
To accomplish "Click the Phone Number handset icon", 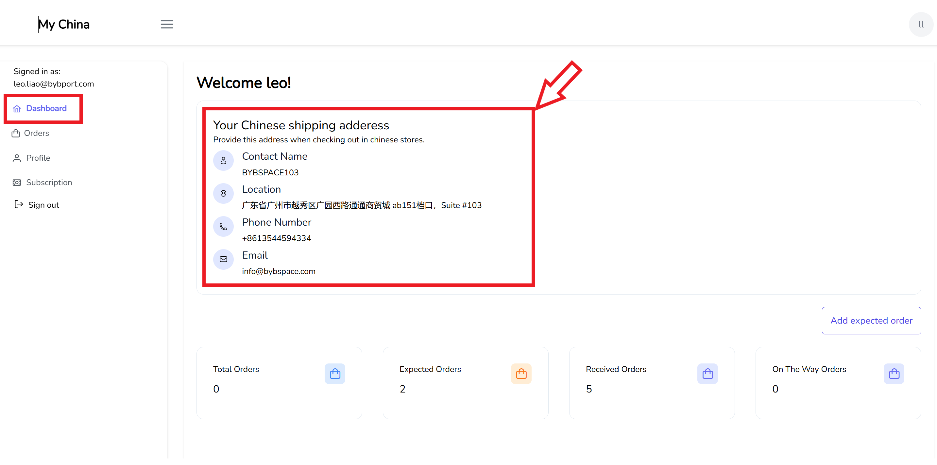I will point(223,226).
